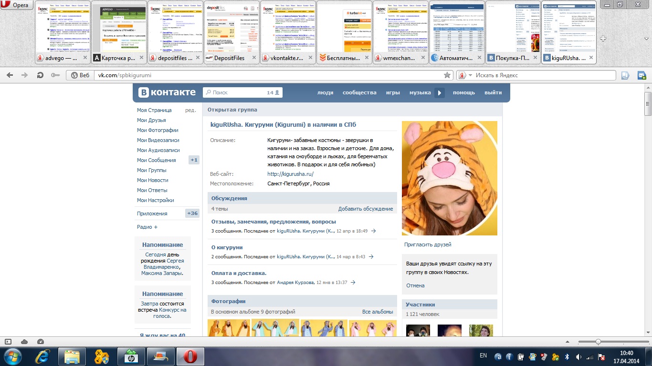This screenshot has width=652, height=366.
Task: Open сообщества in VK header
Action: (359, 92)
